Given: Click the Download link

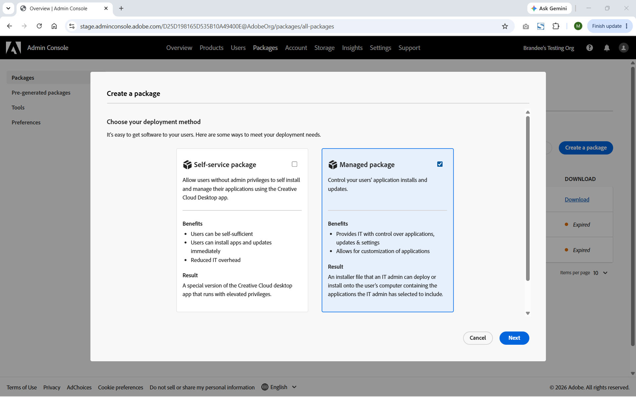Looking at the screenshot, I should (x=577, y=199).
